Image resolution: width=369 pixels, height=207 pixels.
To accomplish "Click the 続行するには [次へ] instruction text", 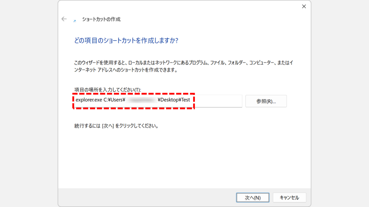I will click(x=116, y=126).
